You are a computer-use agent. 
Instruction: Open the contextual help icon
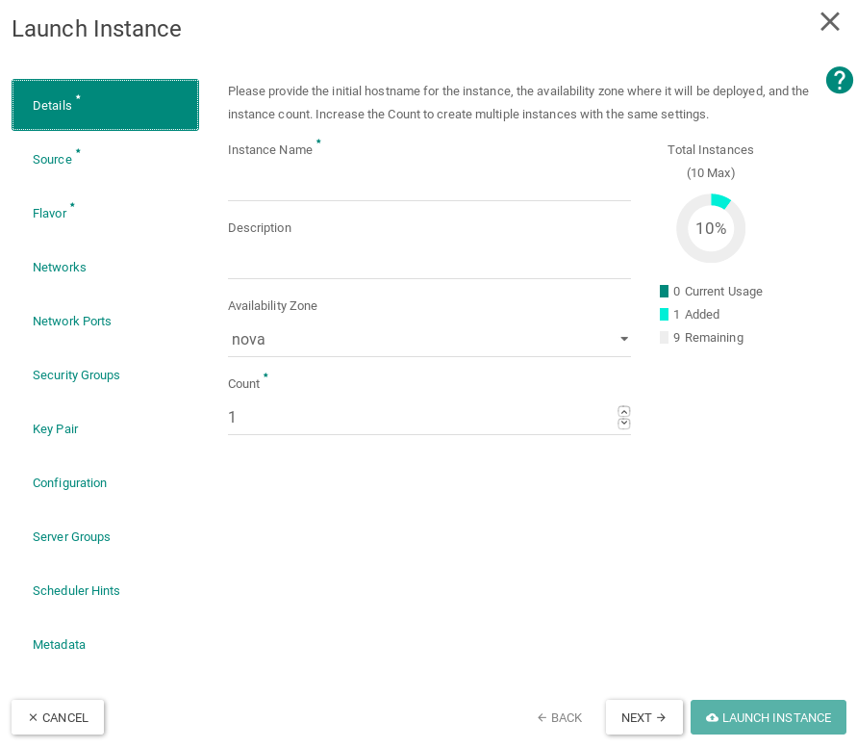[x=839, y=80]
